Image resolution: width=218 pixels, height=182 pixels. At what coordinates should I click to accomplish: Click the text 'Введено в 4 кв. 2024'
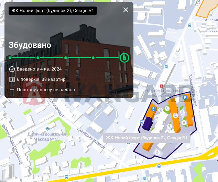pos(39,69)
